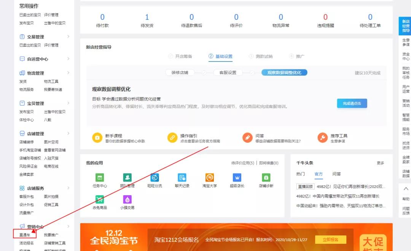Click the 操作指引 link circle icon
Viewport: 411px width, 251px height.
[x=172, y=137]
